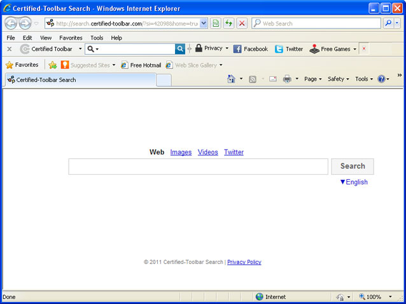Open the Page menu in the command bar
Viewport: 406px width, 304px height.
click(x=313, y=79)
